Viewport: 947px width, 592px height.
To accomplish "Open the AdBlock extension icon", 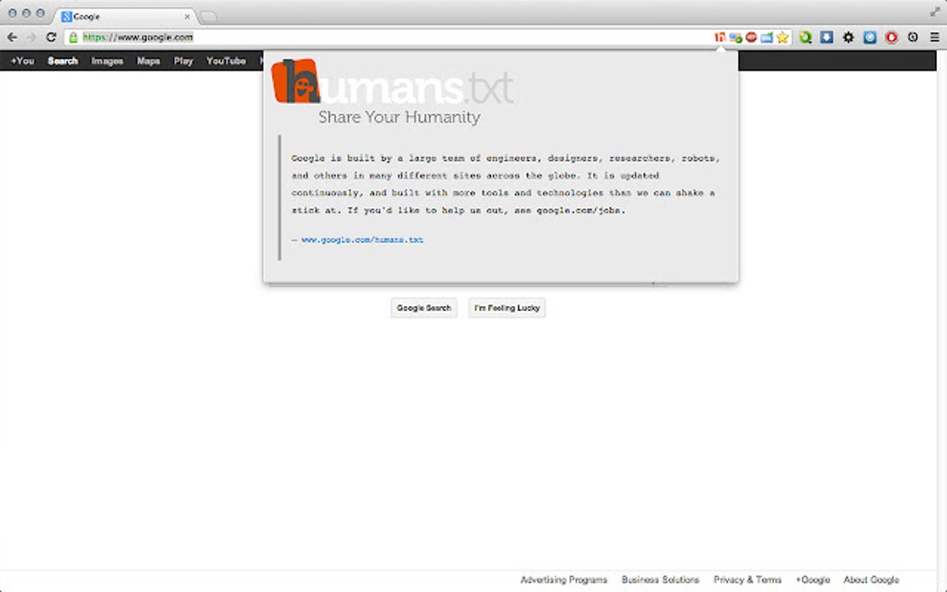I will click(749, 37).
